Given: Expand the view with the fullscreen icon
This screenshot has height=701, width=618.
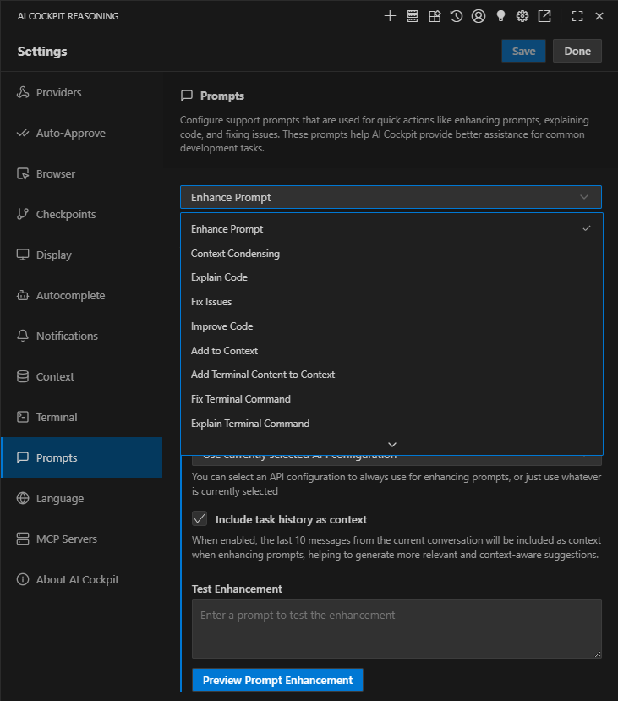Looking at the screenshot, I should 577,15.
